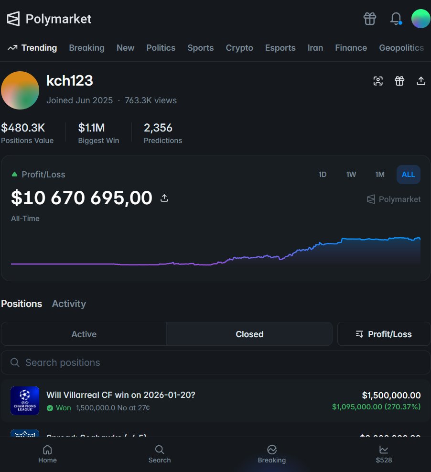The image size is (431, 472).
Task: Open the Crypto category
Action: [x=239, y=48]
